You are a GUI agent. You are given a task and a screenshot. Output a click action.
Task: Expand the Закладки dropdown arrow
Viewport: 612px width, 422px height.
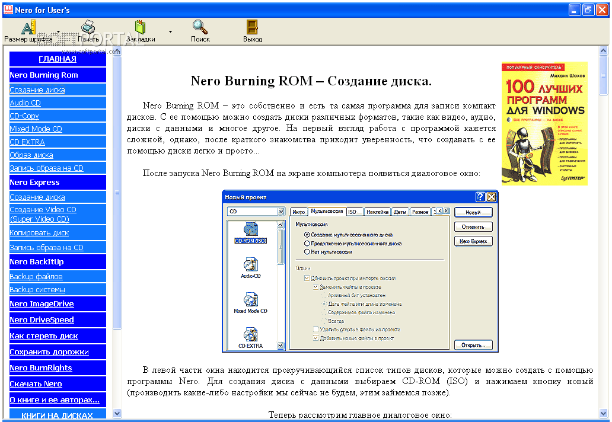pos(170,31)
